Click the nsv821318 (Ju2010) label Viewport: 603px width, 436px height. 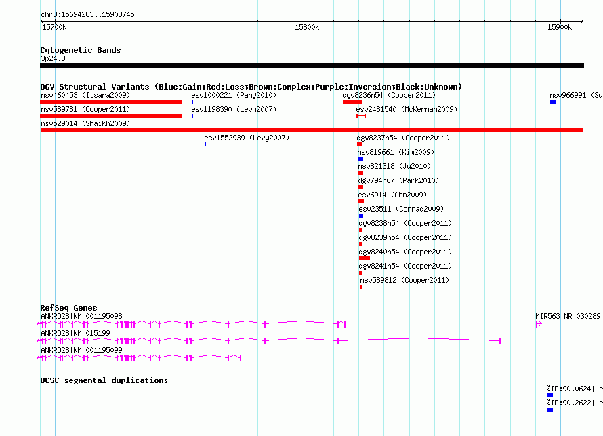coord(394,166)
